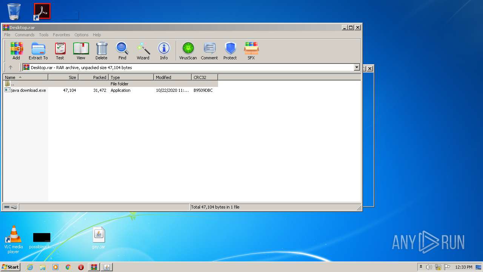Image resolution: width=483 pixels, height=272 pixels.
Task: Select the VLC media player shortcut
Action: tap(13, 240)
